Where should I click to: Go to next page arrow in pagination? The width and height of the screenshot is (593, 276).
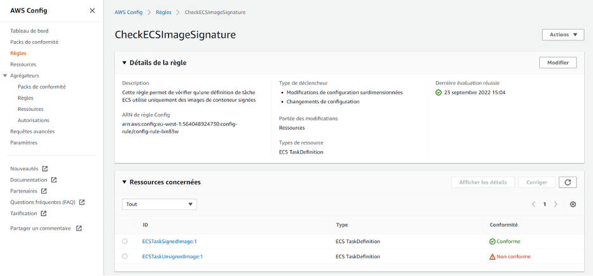tap(556, 204)
